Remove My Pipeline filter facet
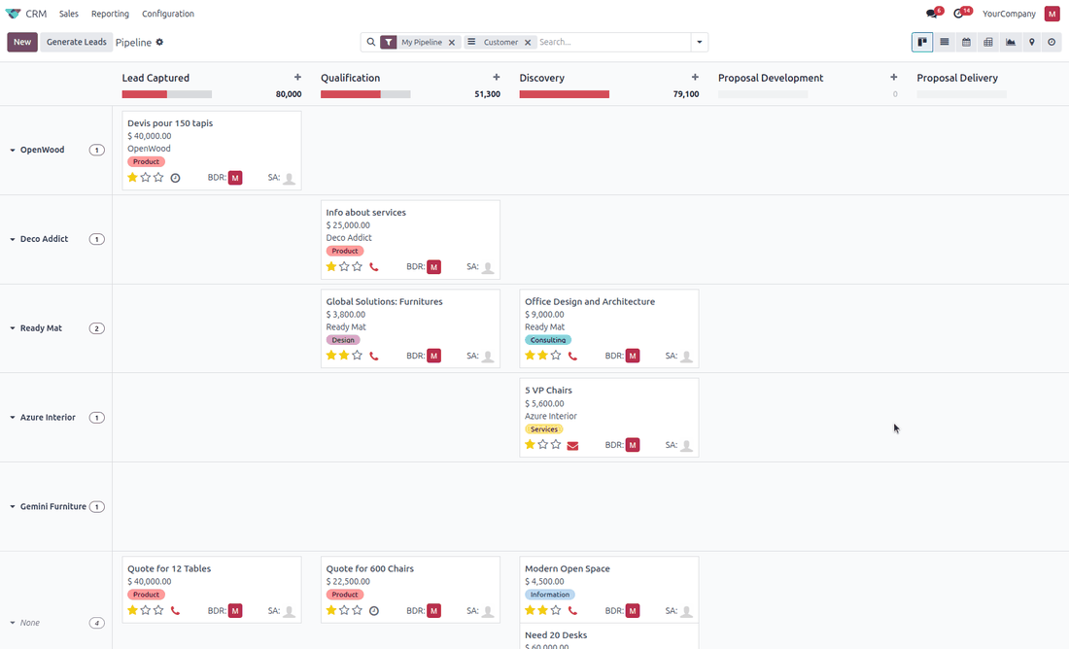This screenshot has width=1069, height=649. coord(451,43)
